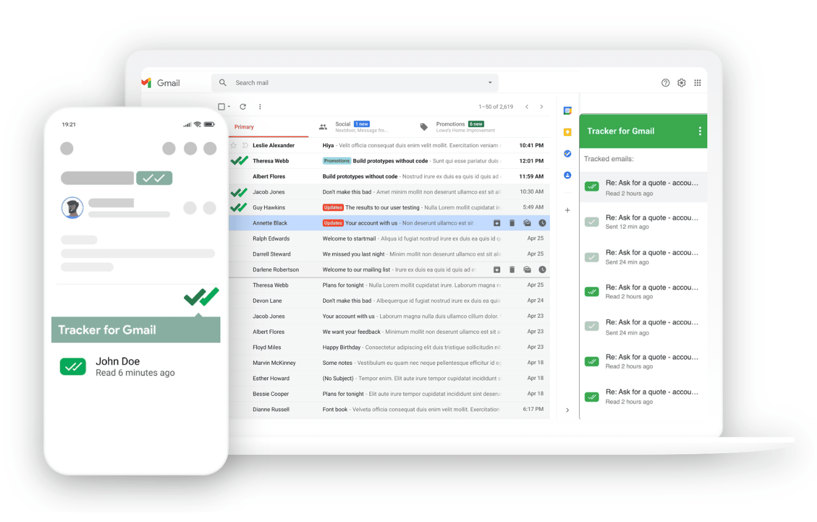Open Gmail settings

[681, 83]
